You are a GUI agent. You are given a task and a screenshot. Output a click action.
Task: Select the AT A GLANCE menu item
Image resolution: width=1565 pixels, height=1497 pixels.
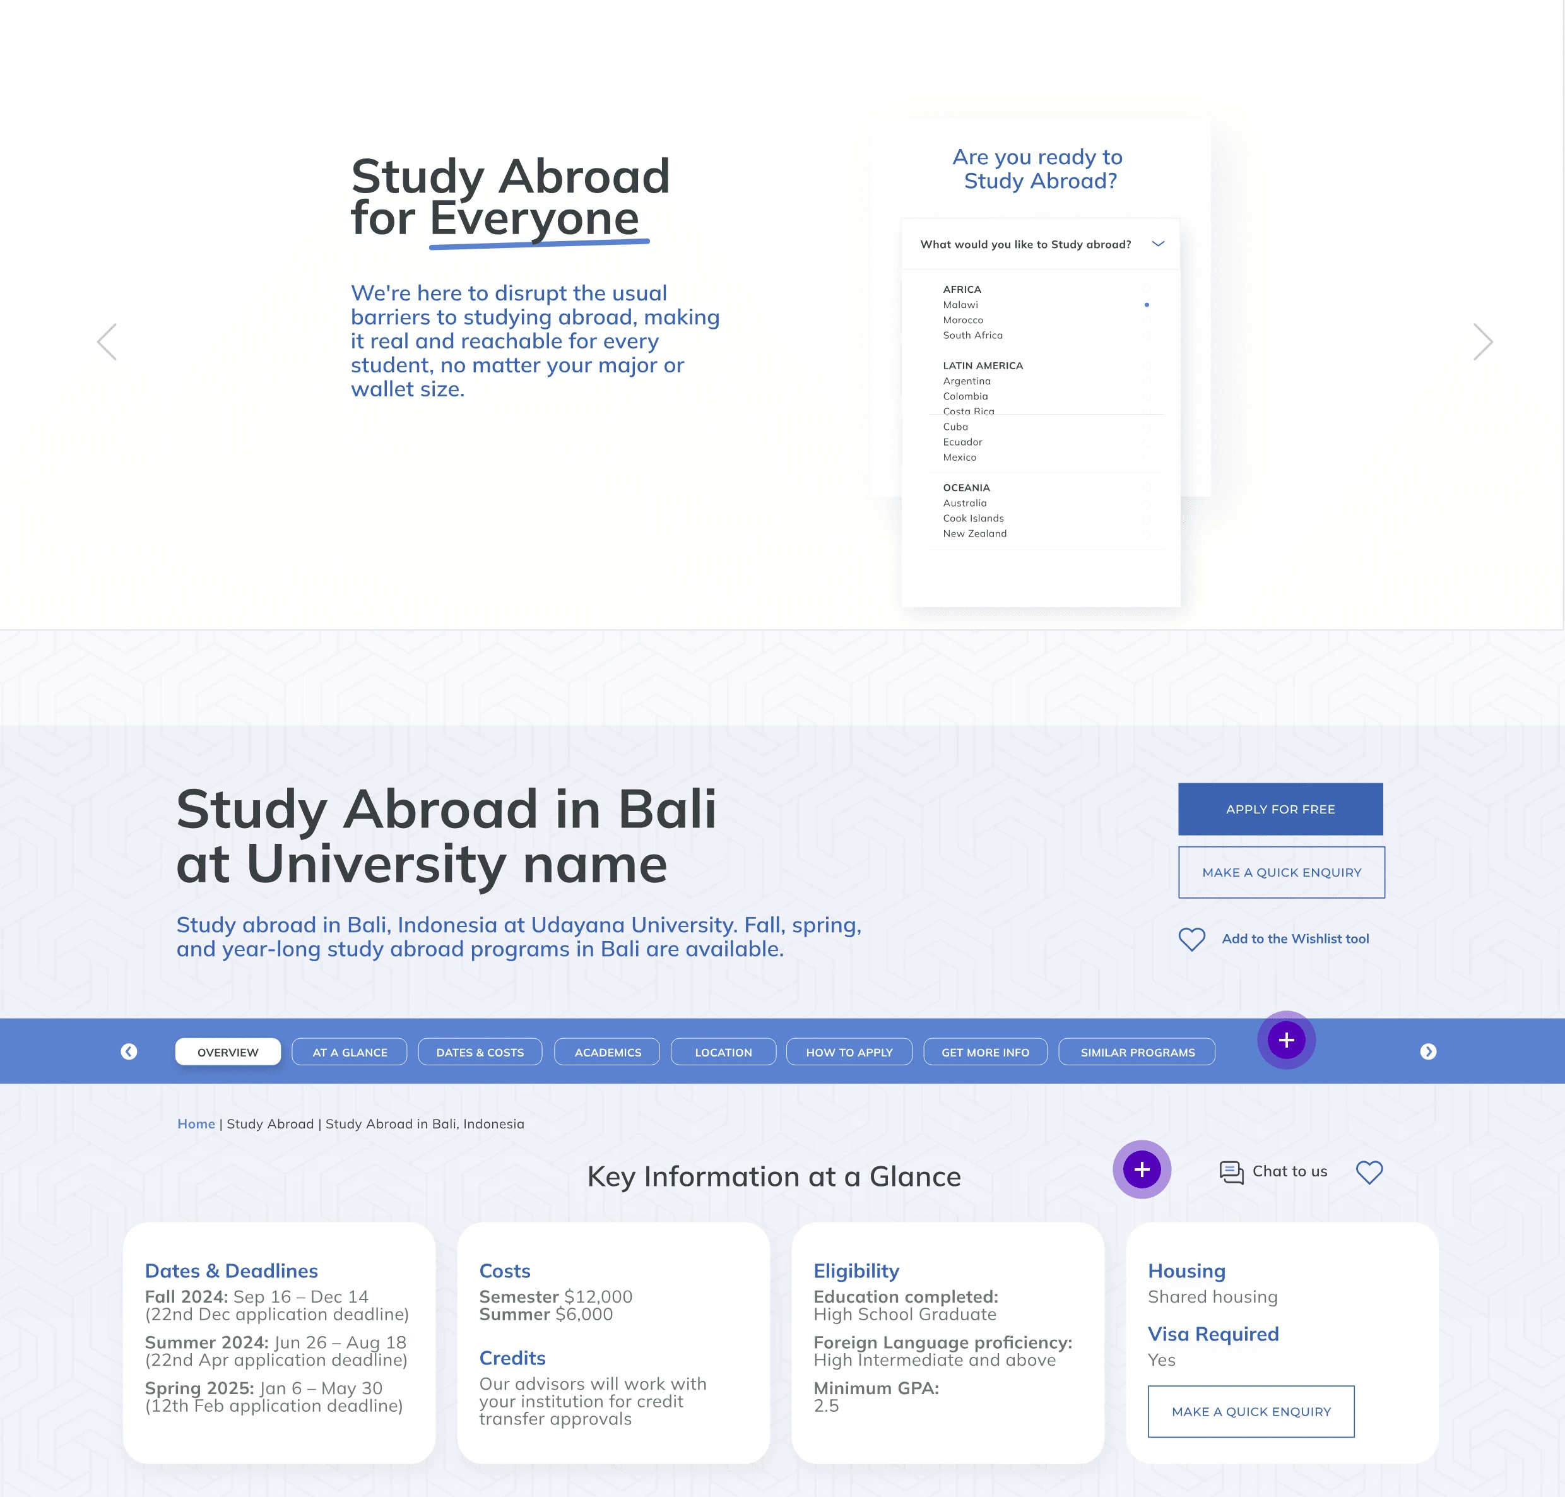pyautogui.click(x=348, y=1051)
